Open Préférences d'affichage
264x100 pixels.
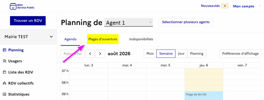tap(240, 54)
